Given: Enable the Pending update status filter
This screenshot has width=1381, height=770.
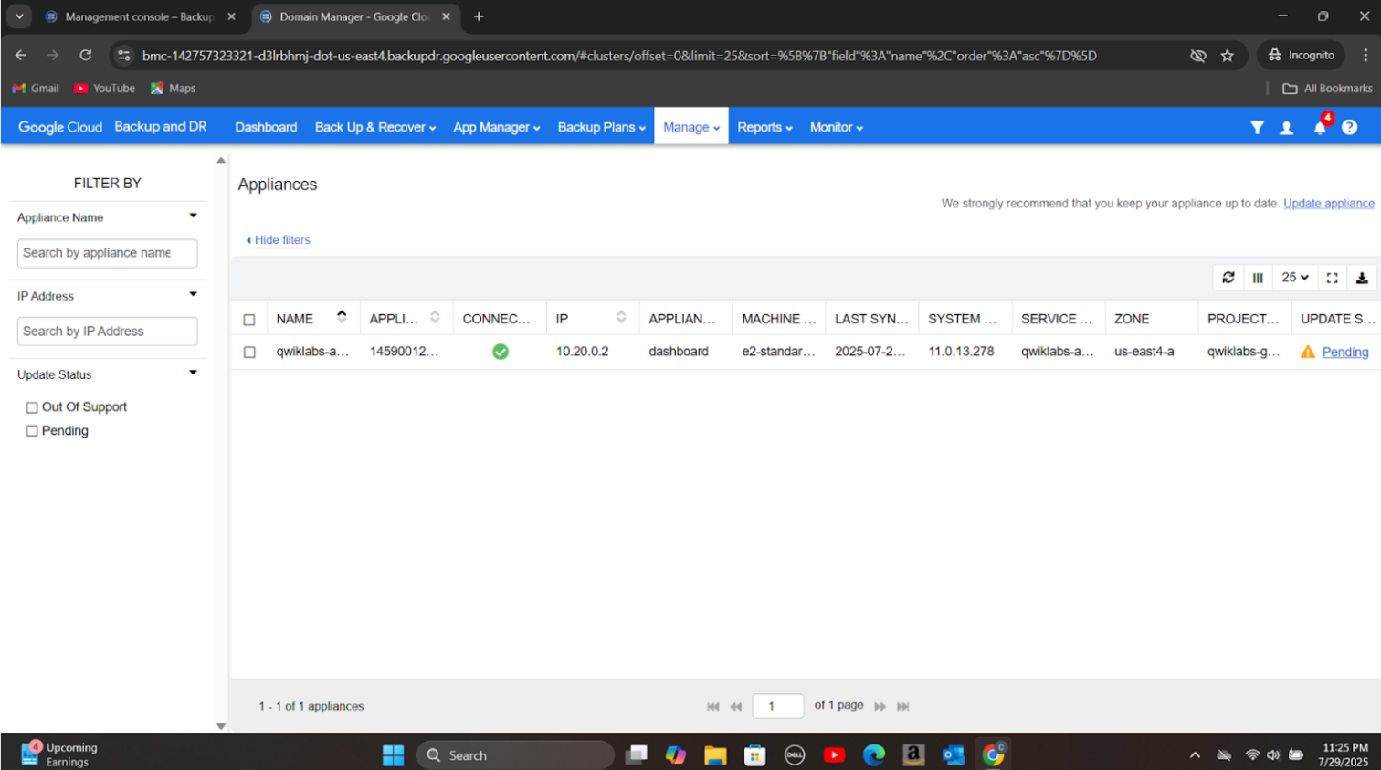Looking at the screenshot, I should click(32, 431).
